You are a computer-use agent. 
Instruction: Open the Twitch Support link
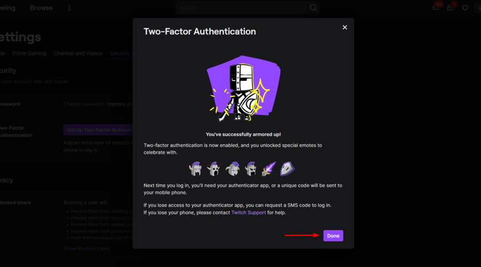click(x=249, y=213)
